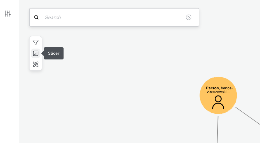
Task: Click the person silhouette icon in node
Action: (x=218, y=102)
